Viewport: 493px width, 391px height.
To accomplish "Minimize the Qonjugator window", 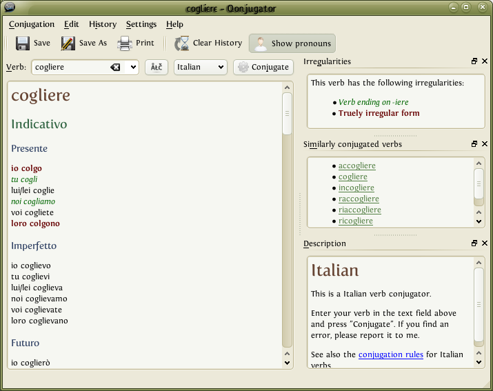I will [454, 7].
